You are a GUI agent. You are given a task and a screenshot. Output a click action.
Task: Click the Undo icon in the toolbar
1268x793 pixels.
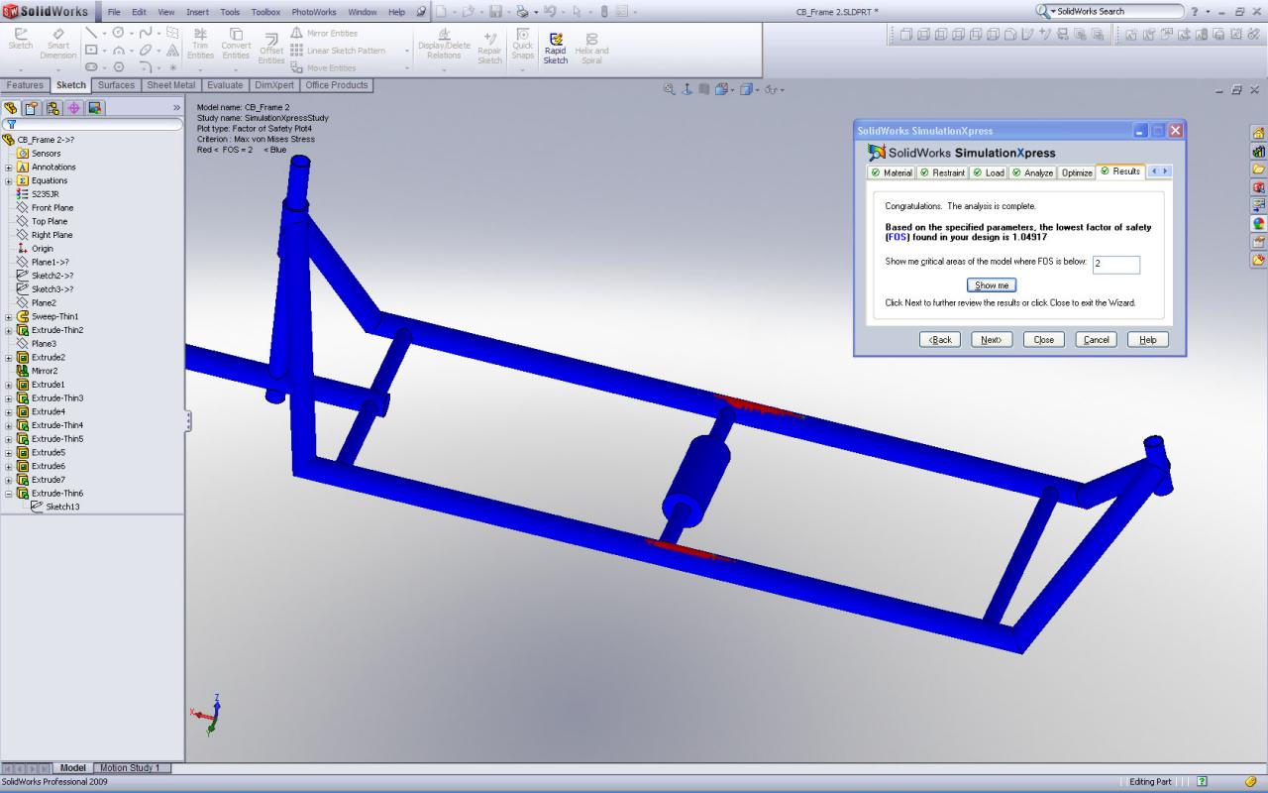(x=549, y=12)
